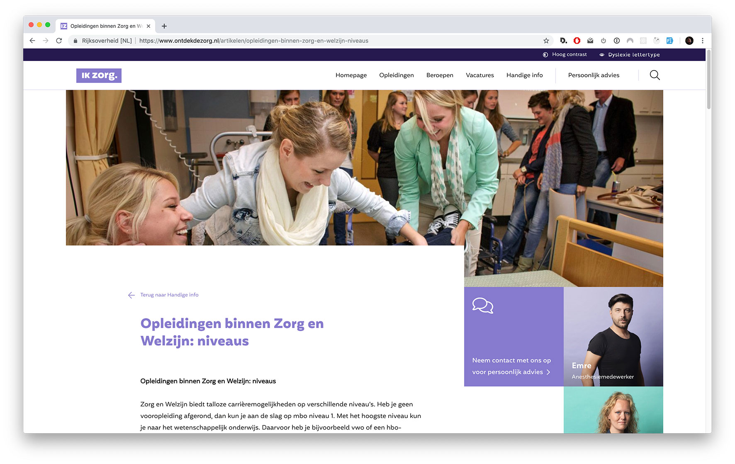The image size is (735, 464).
Task: Toggle Hoog contrast mode
Action: (569, 54)
